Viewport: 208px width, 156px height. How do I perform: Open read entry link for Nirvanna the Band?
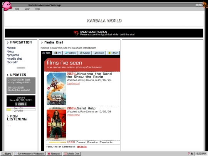pyautogui.click(x=73, y=83)
